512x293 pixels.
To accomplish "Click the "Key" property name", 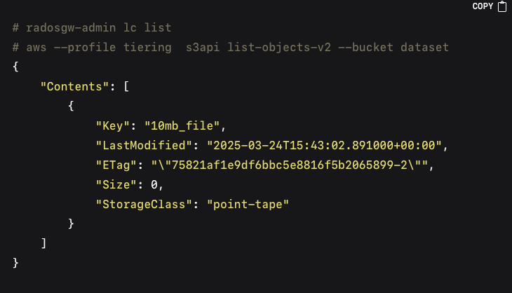I will 113,125.
